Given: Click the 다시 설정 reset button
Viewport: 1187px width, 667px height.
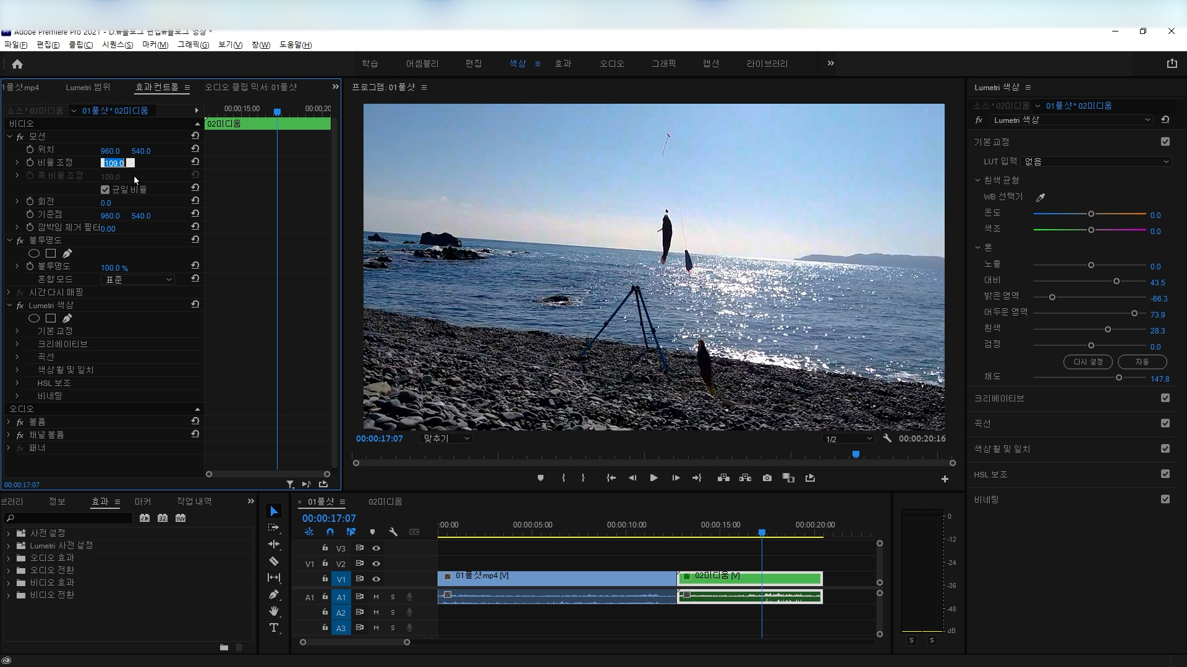Looking at the screenshot, I should (x=1087, y=362).
